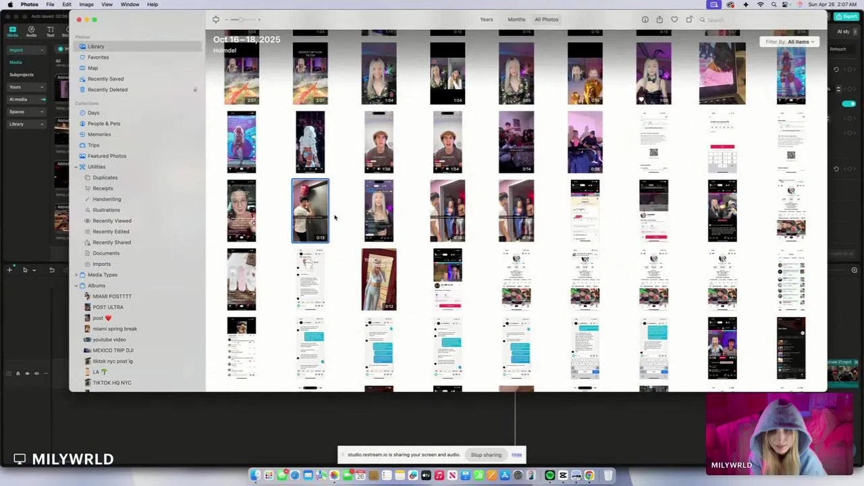864x486 pixels.
Task: Open the File menu
Action: pyautogui.click(x=50, y=5)
